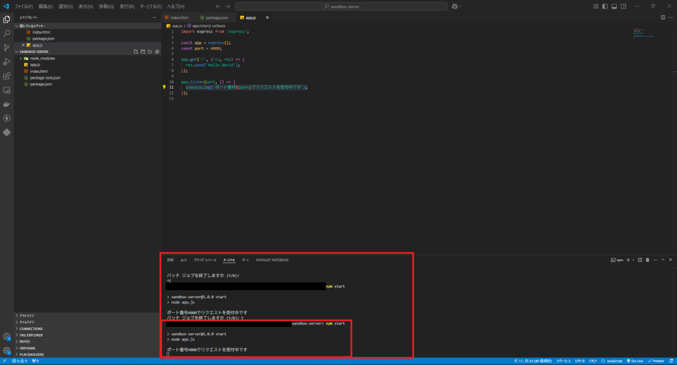Open Run and Debug view
This screenshot has width=677, height=365.
(7, 61)
